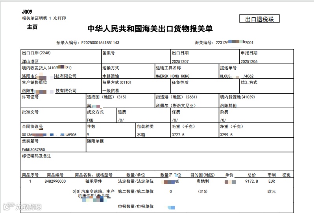The height and width of the screenshot is (213, 314).
Task: Click the 标记唛码及备注 field label
Action: coord(37,156)
